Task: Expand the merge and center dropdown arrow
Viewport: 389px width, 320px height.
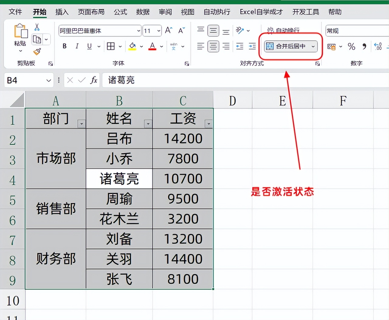Action: (x=313, y=46)
